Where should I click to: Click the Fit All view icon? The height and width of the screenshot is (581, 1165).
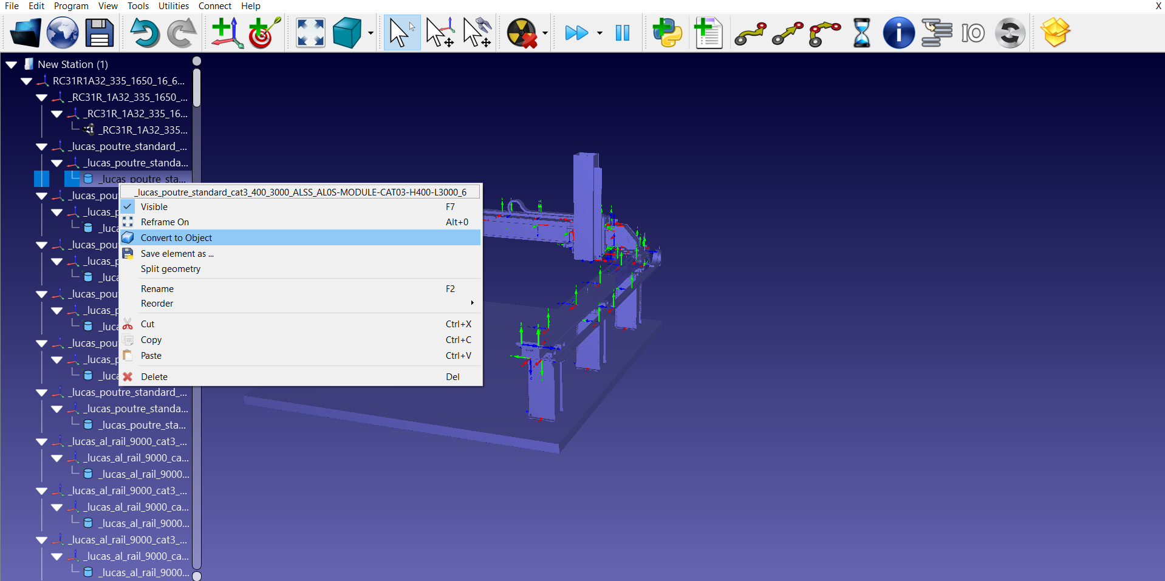(x=310, y=33)
